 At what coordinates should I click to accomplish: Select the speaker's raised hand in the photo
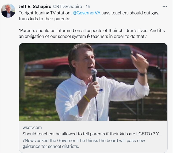click(x=140, y=62)
